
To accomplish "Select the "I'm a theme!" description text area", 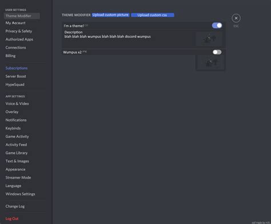I will pos(129,38).
